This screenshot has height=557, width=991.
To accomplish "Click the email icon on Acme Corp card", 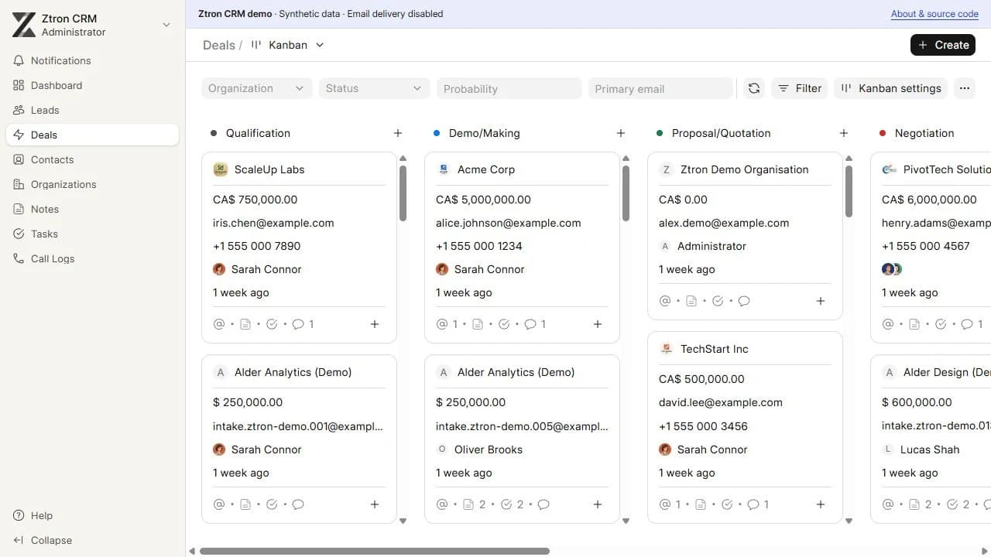I will 442,324.
